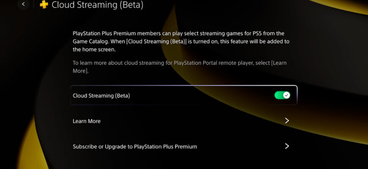368x169 pixels.
Task: Click the Cloud Streaming (Beta) page title
Action: 97,5
